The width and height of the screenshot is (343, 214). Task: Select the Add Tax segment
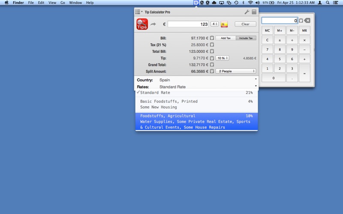tap(226, 38)
